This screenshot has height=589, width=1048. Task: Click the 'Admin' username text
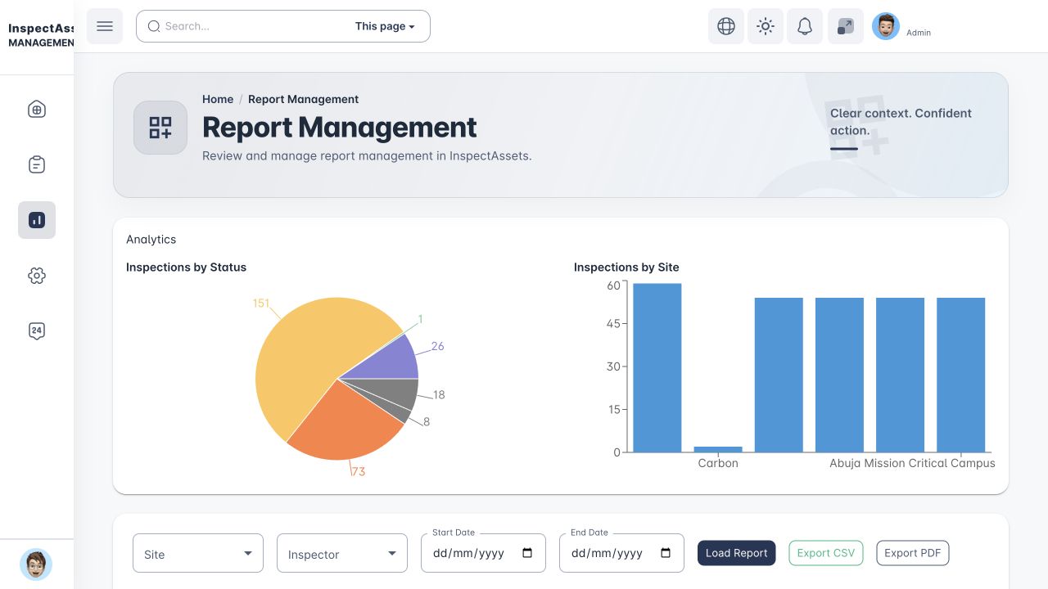click(919, 33)
